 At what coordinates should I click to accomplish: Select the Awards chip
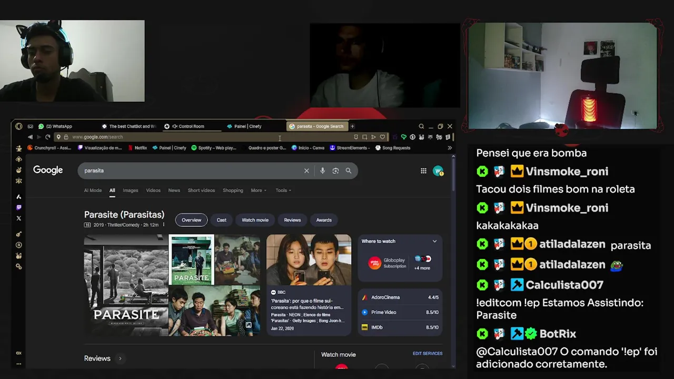point(324,220)
